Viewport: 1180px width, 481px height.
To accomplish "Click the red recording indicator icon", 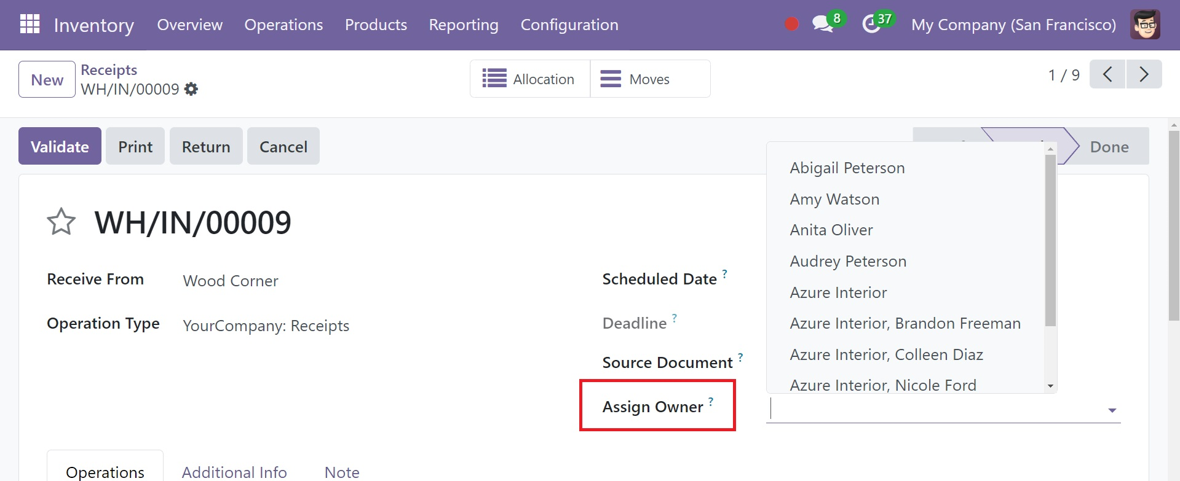I will coord(791,24).
